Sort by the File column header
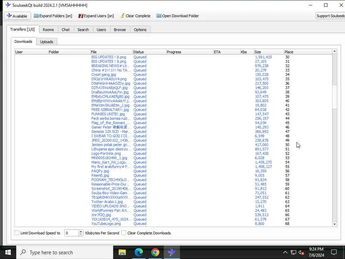Viewport: 345px width, 259px height. tap(111, 52)
